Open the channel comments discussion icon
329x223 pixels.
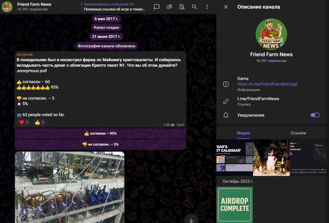[157, 7]
